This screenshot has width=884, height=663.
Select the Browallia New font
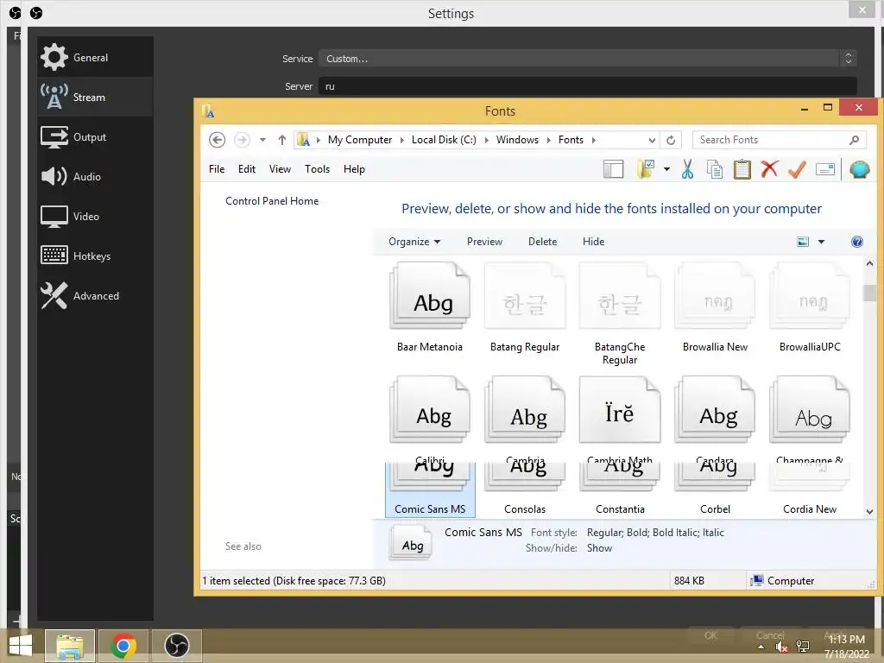(x=715, y=308)
